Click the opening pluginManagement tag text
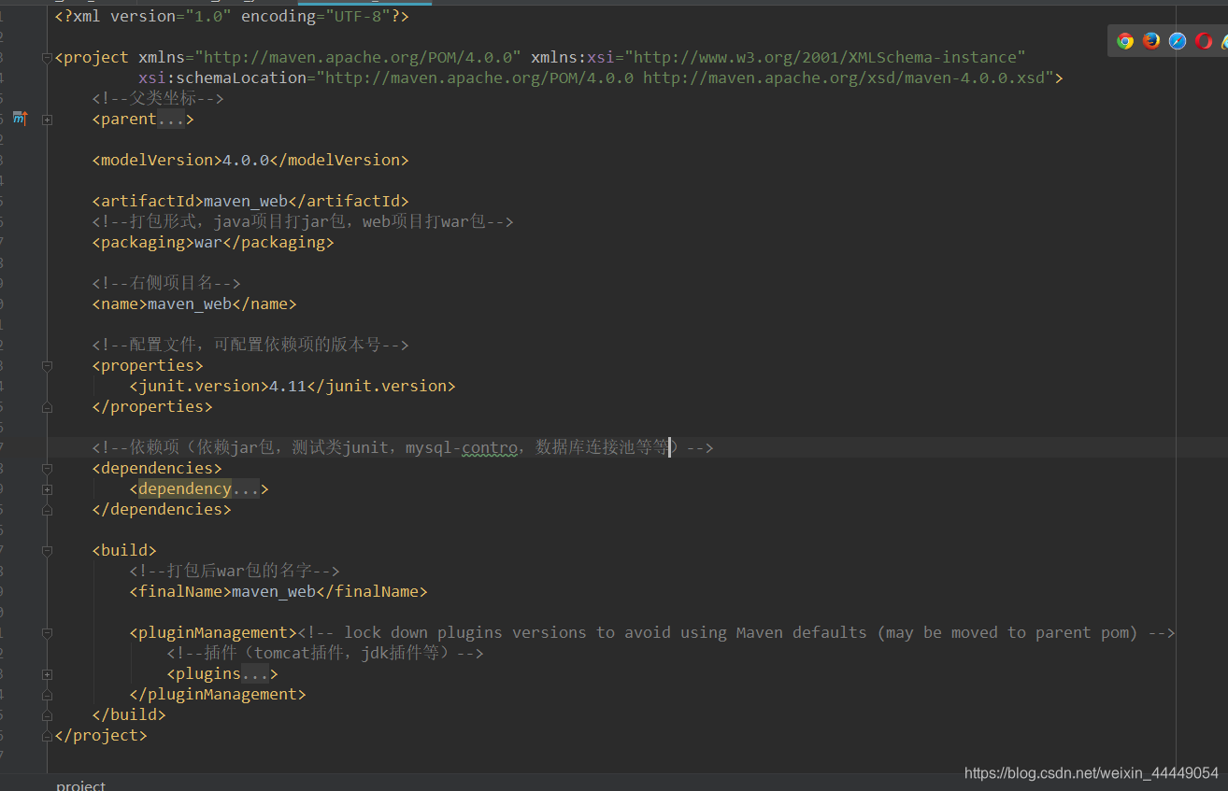Image resolution: width=1228 pixels, height=791 pixels. click(213, 632)
